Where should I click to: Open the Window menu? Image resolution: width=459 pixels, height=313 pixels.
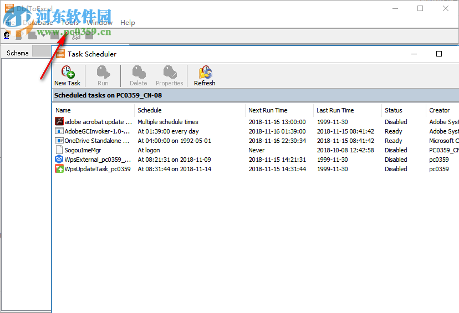(100, 23)
